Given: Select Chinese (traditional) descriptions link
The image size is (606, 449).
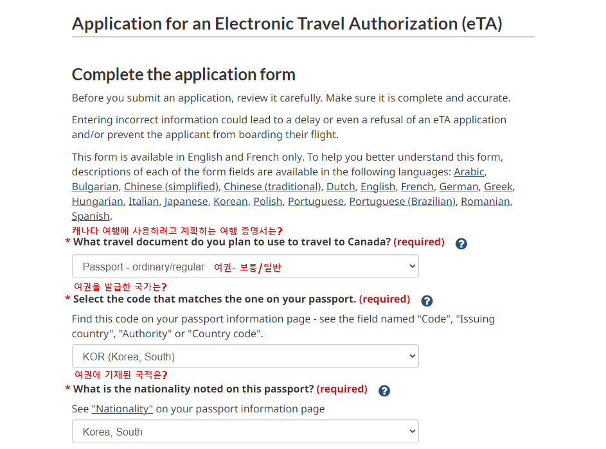Looking at the screenshot, I should pyautogui.click(x=272, y=186).
